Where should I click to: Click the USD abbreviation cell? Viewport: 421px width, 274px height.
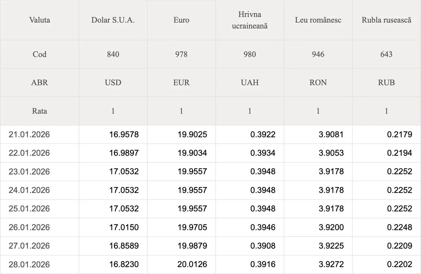coord(113,82)
